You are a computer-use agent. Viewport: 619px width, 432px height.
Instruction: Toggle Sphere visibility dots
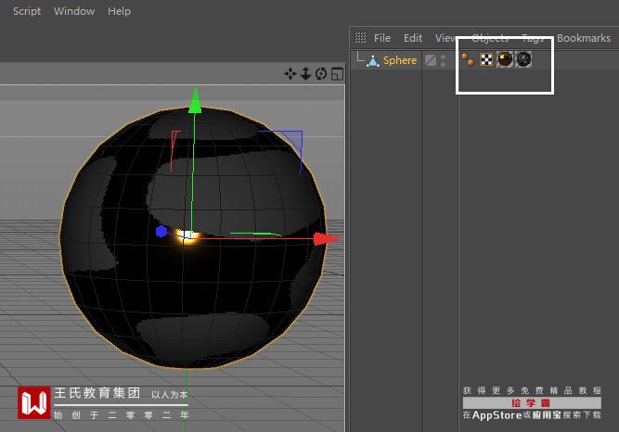point(443,60)
